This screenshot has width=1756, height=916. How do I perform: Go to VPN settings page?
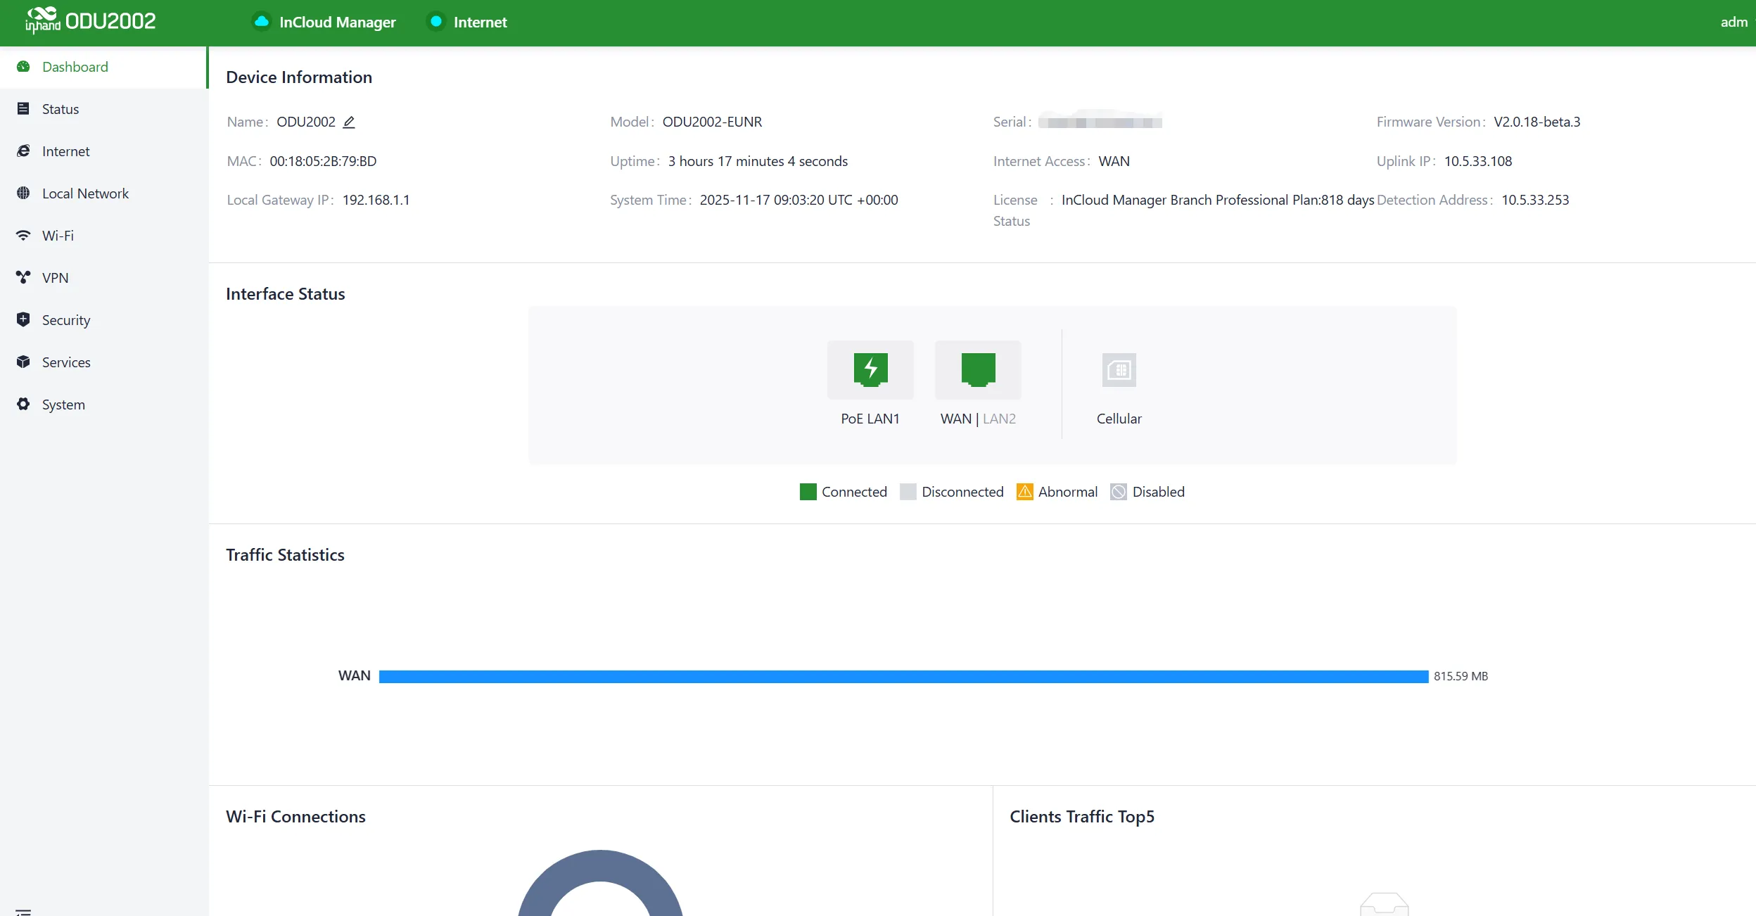(x=103, y=278)
